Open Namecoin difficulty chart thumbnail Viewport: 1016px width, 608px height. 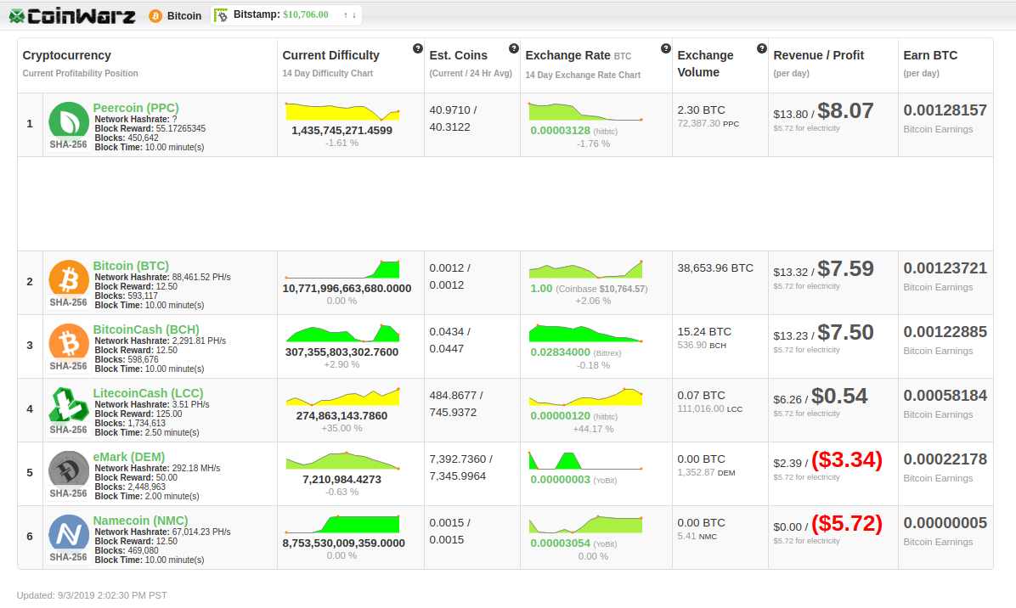click(x=342, y=523)
